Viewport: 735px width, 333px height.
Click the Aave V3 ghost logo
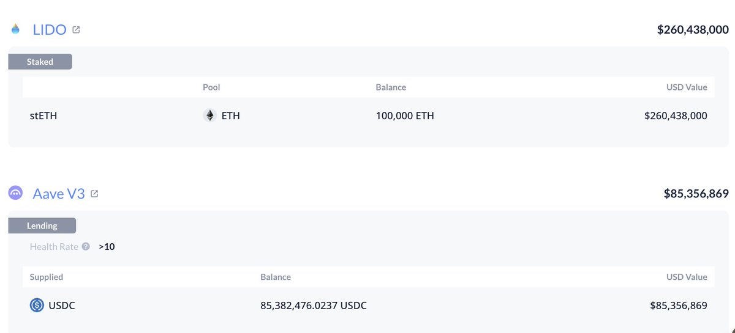pyautogui.click(x=16, y=193)
